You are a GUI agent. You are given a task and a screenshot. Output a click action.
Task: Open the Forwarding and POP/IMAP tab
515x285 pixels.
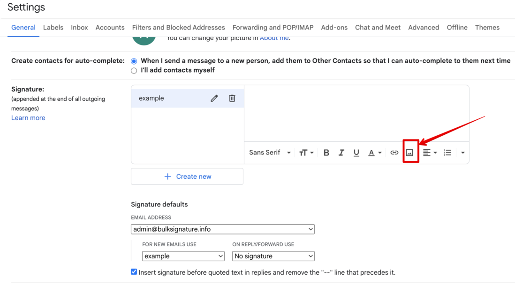click(x=273, y=28)
